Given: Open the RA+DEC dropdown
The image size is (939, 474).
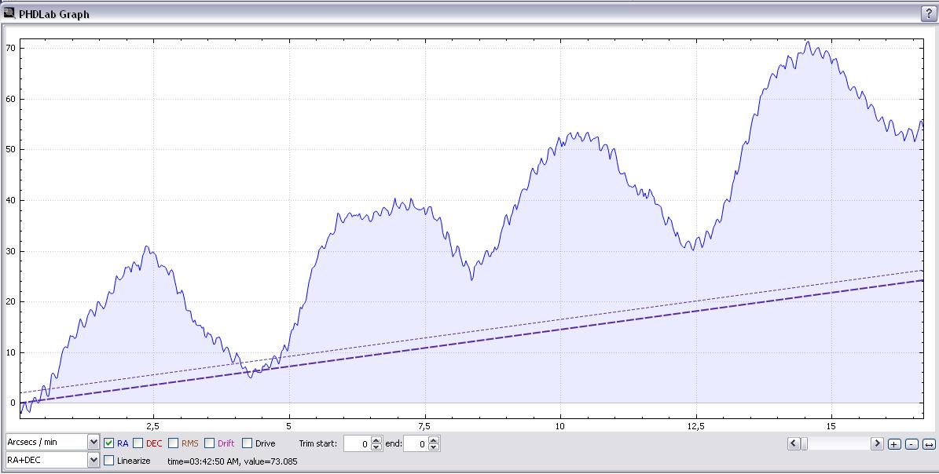Looking at the screenshot, I should tap(53, 460).
